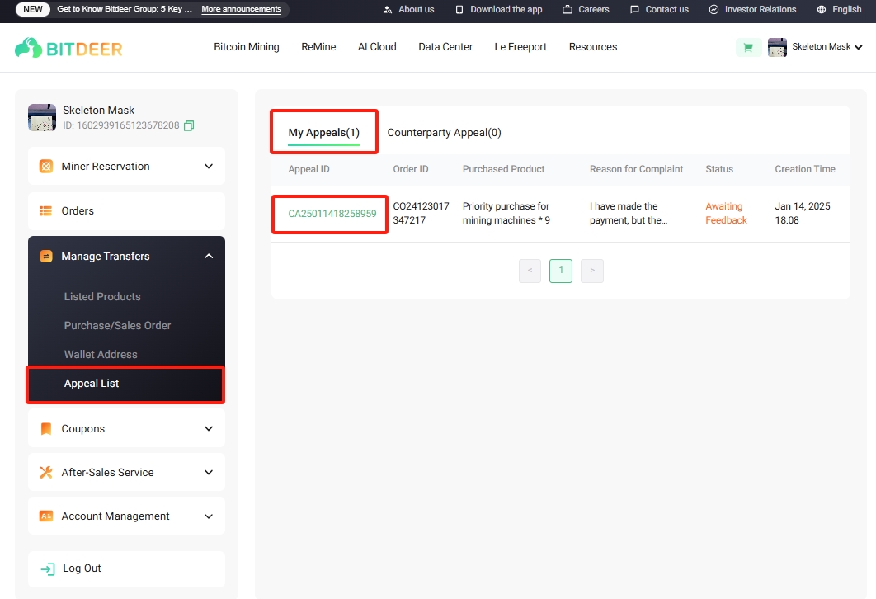Click the Creation Time column header
The height and width of the screenshot is (599, 876).
805,169
